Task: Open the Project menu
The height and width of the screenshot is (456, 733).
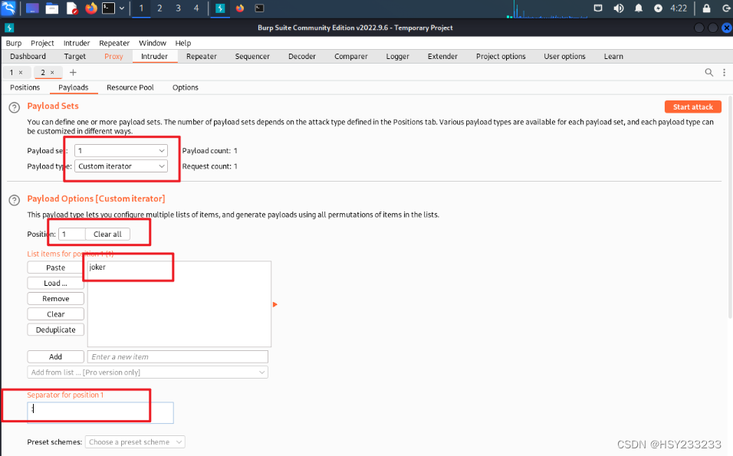Action: pyautogui.click(x=42, y=43)
